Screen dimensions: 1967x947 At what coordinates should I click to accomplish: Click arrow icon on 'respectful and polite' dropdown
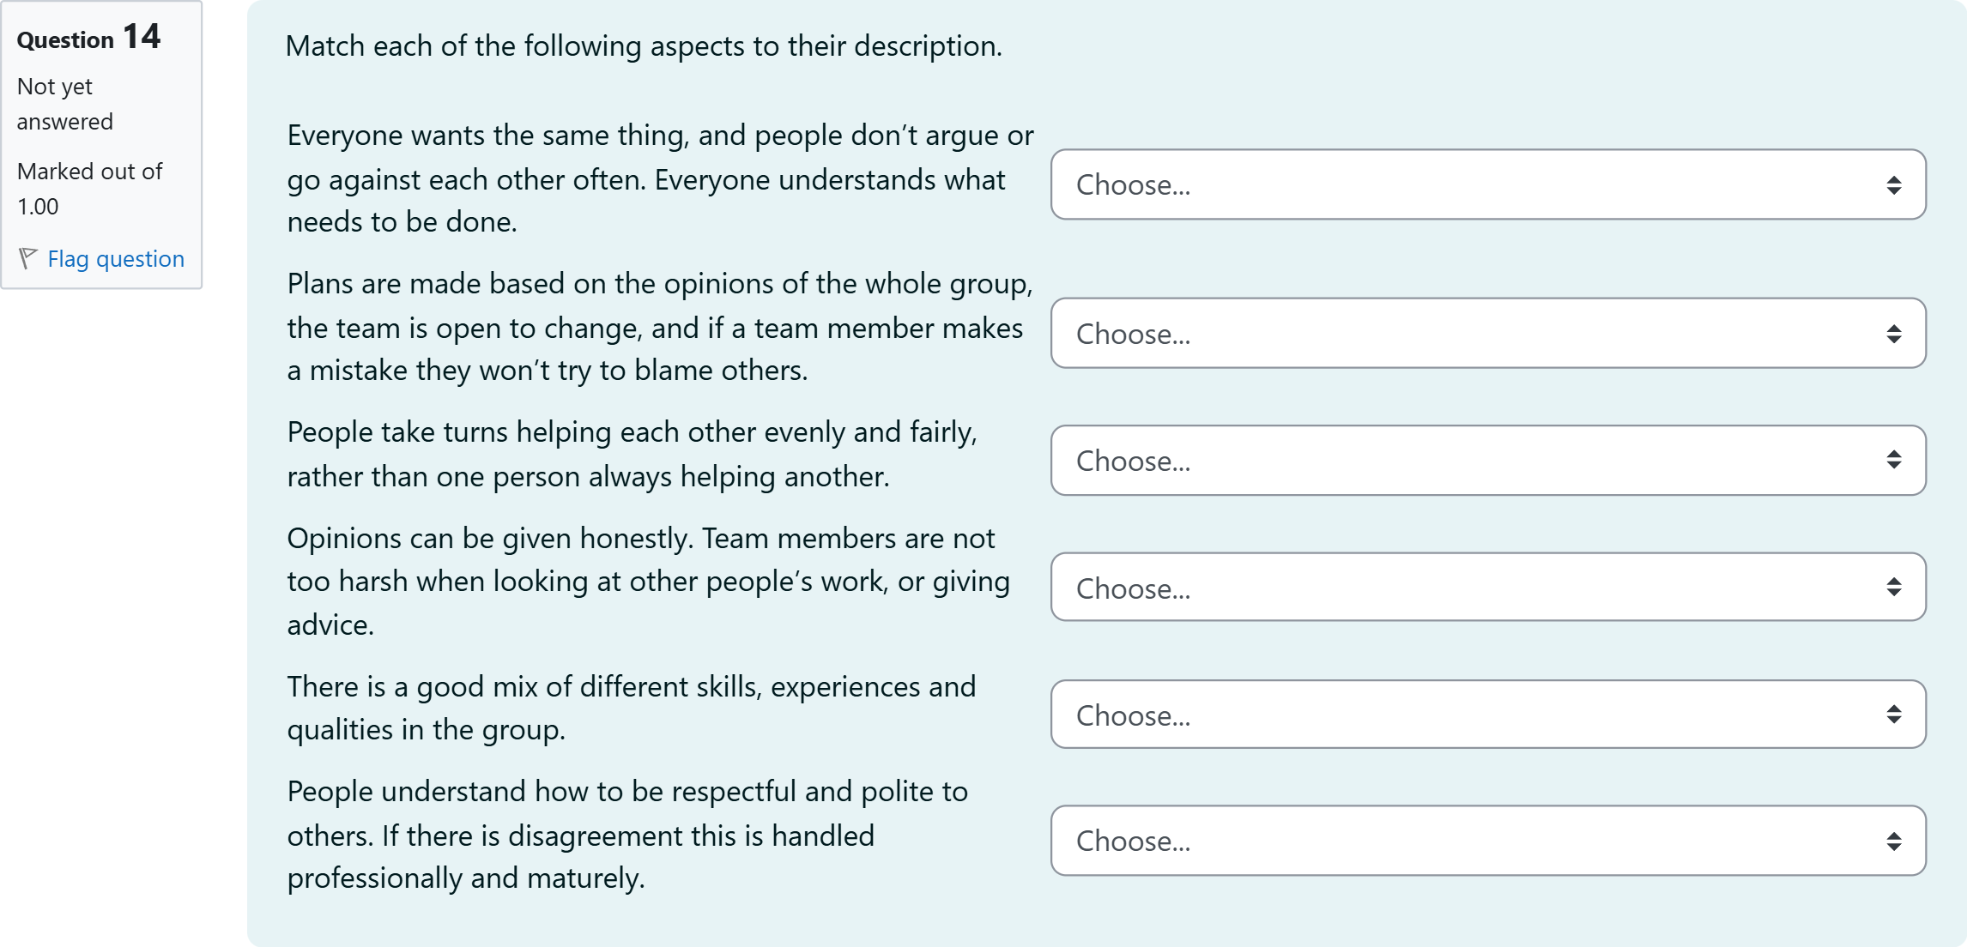click(x=1893, y=841)
